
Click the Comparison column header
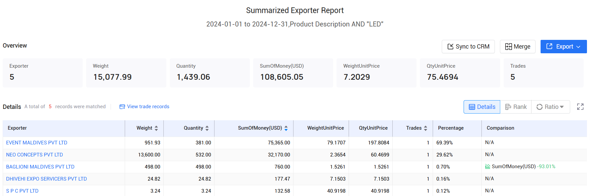click(x=534, y=128)
